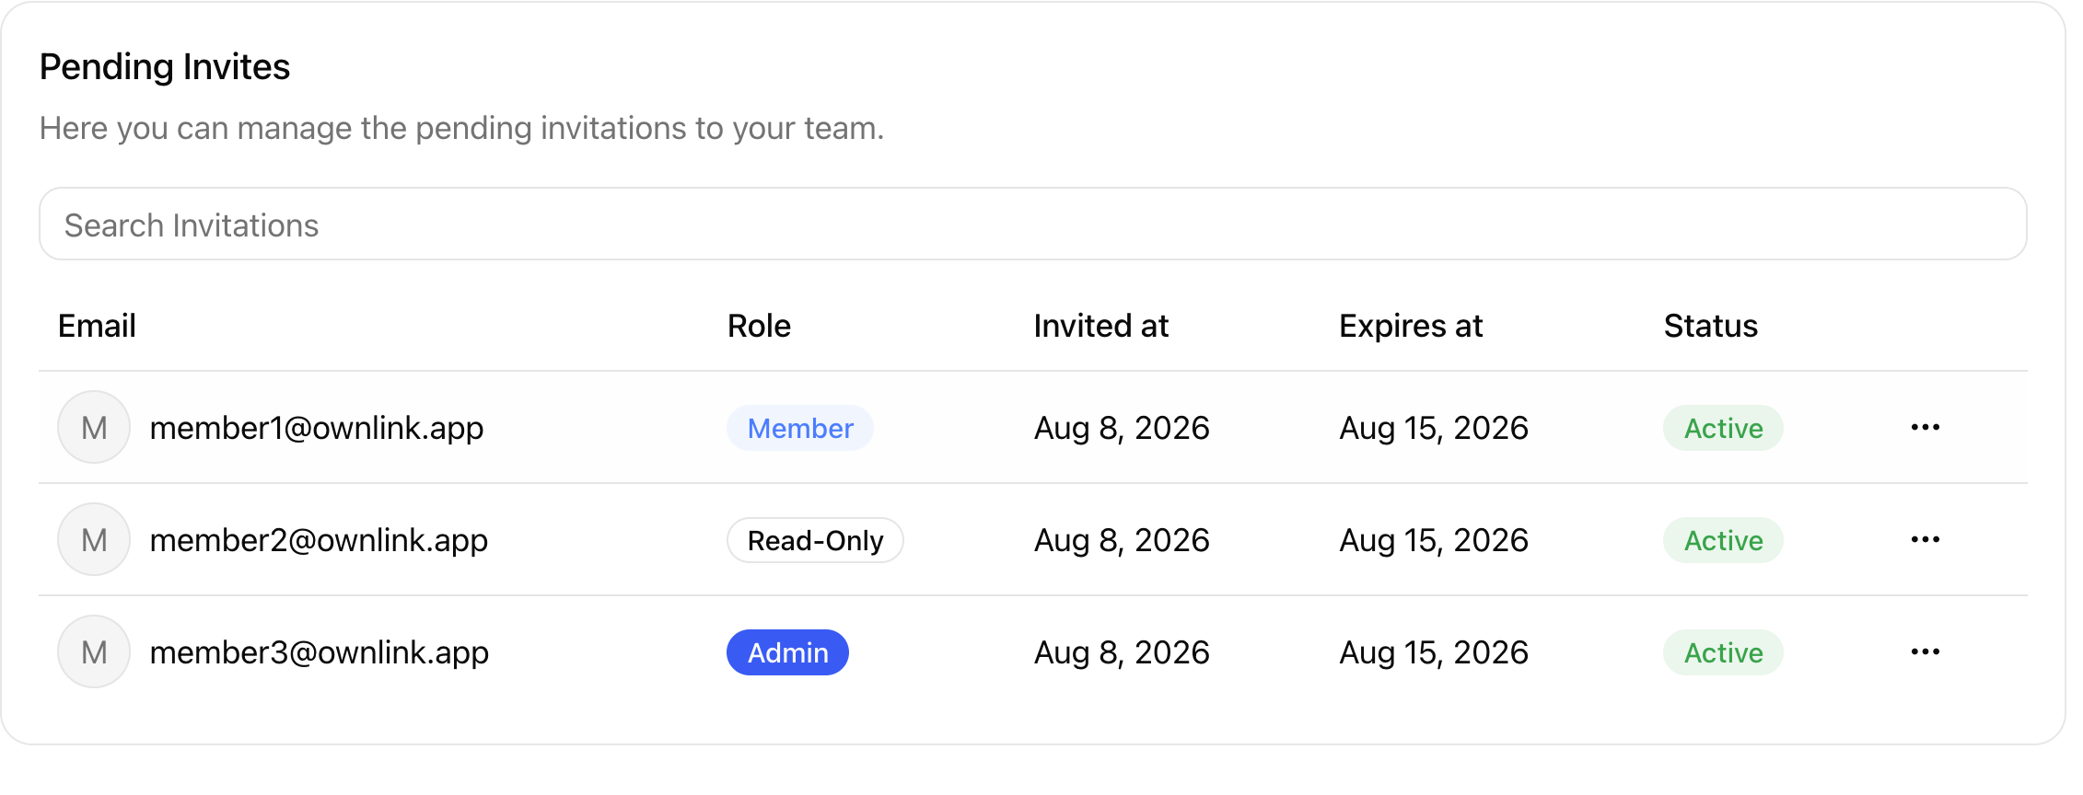Viewport: 2083px width, 795px height.
Task: Open actions menu for member3@ownlink.app
Action: coord(1925,651)
